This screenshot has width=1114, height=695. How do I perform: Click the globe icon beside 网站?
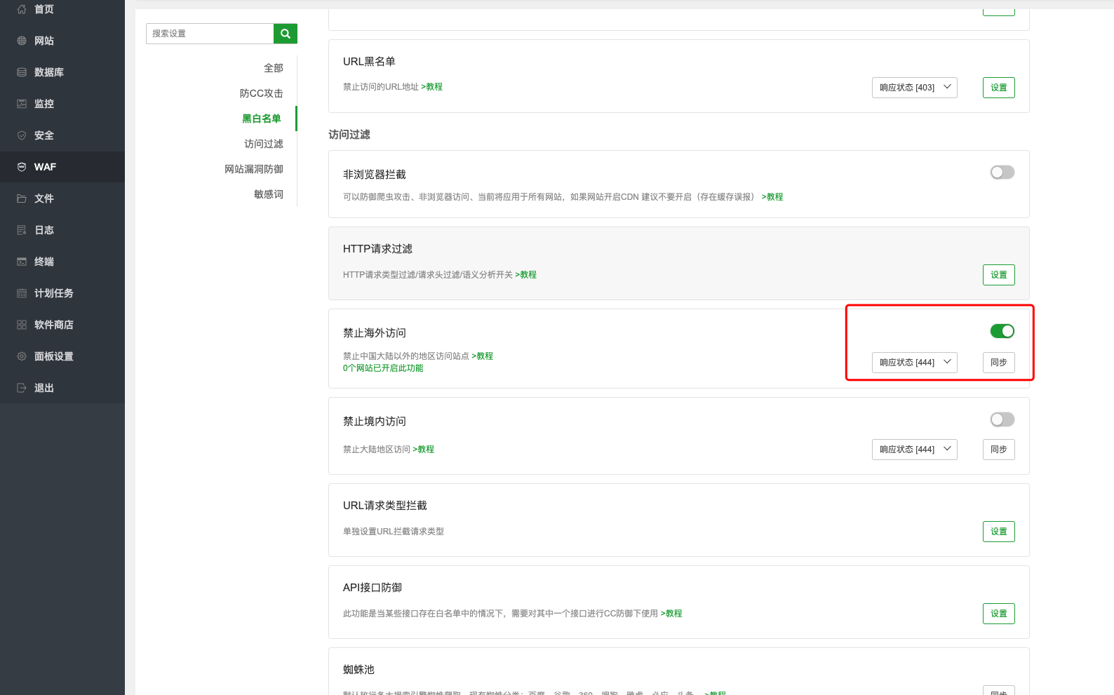[22, 41]
